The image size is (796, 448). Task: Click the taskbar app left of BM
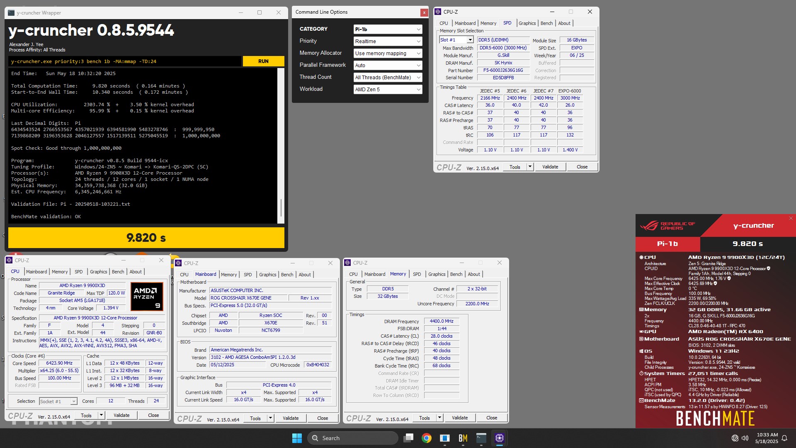444,438
